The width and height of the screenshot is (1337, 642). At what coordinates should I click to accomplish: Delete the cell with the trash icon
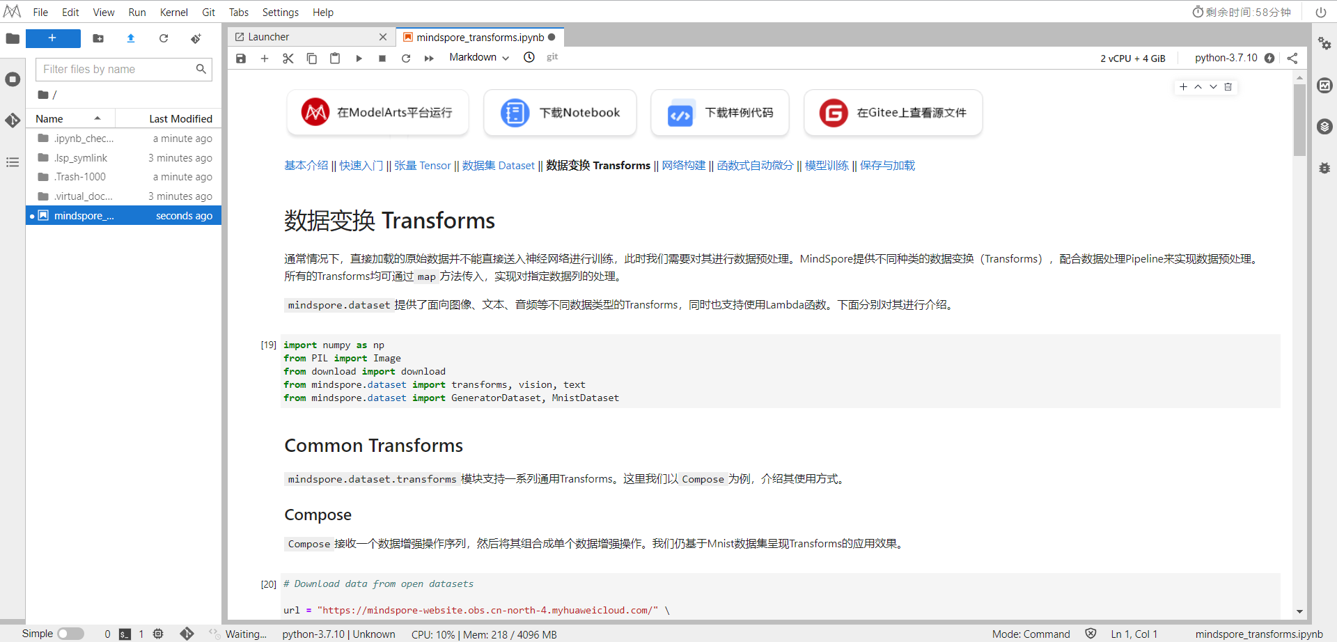(x=1228, y=87)
